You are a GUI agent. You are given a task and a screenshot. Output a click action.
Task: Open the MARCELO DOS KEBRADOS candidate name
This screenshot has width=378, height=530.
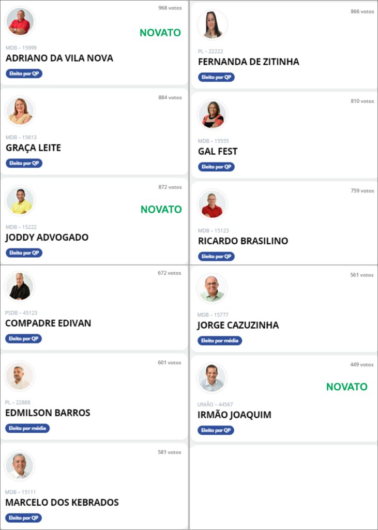point(62,502)
